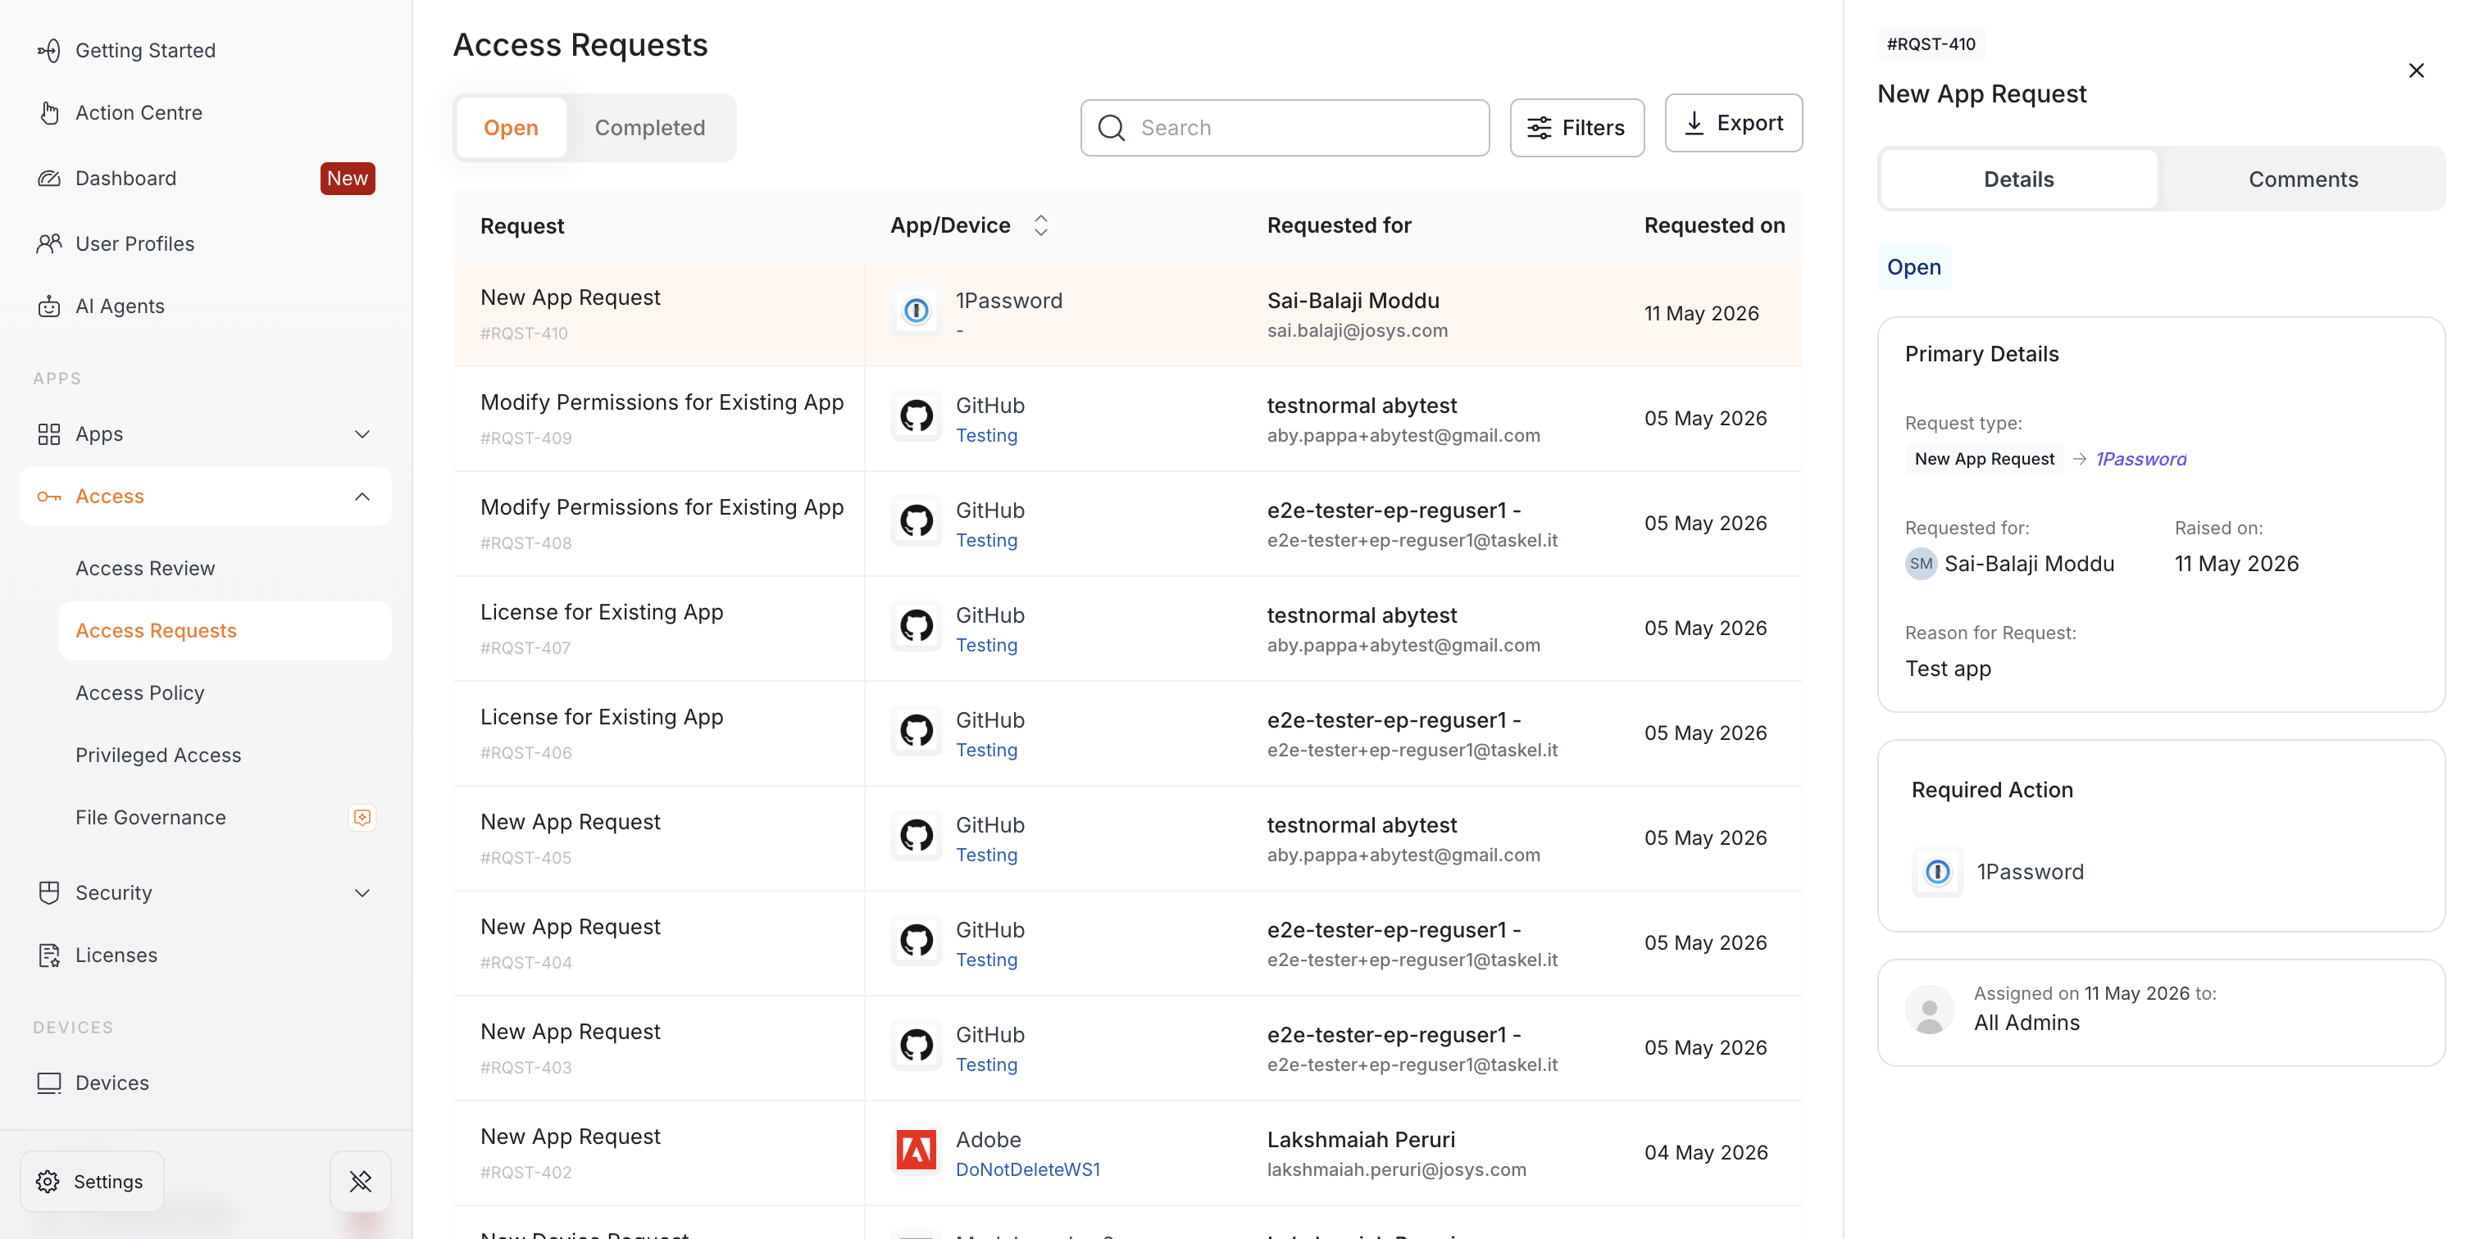The image size is (2479, 1239).
Task: Sort by App/Device column arrows
Action: tap(1040, 225)
